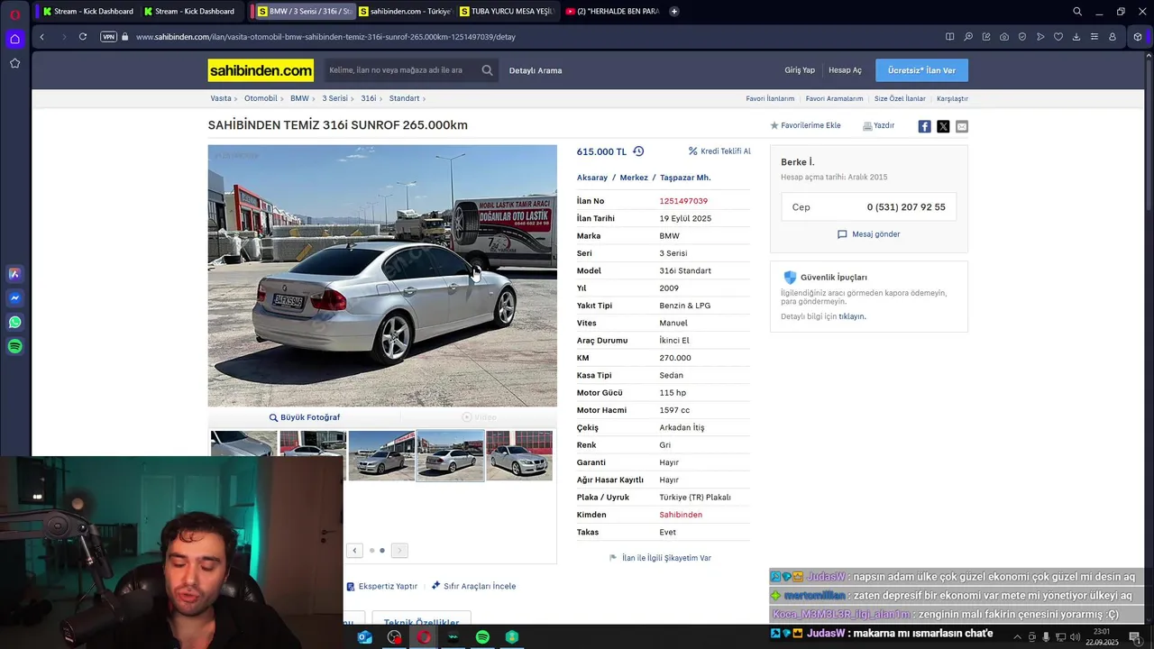Open Outlook from Windows taskbar
1154x649 pixels.
364,637
